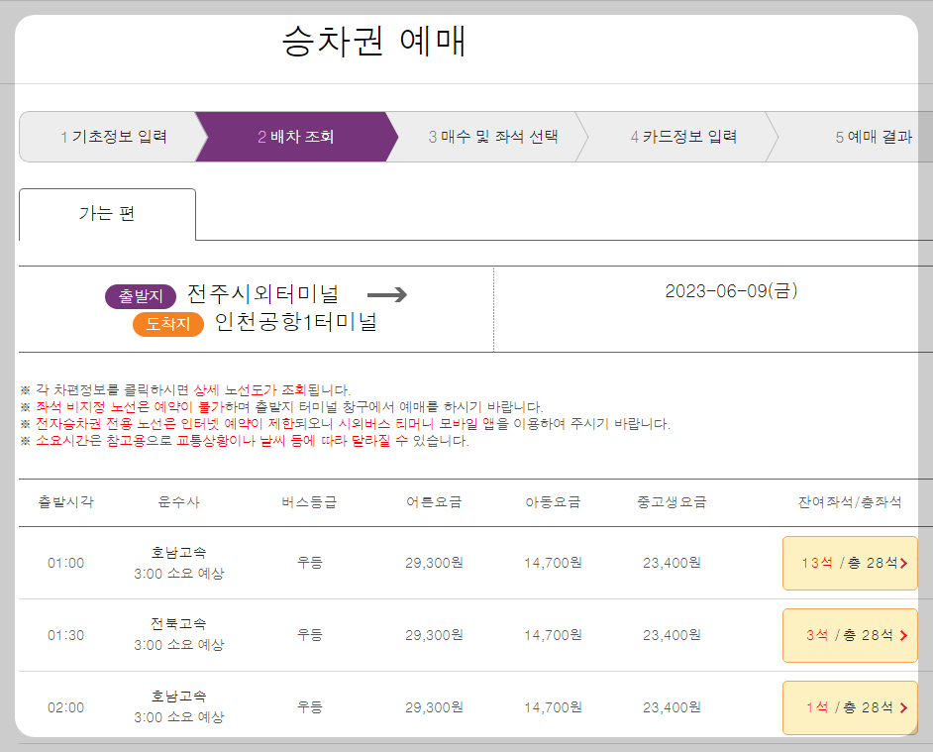Click the date 2023-06-09(금)
Image resolution: width=933 pixels, height=752 pixels.
pyautogui.click(x=731, y=290)
